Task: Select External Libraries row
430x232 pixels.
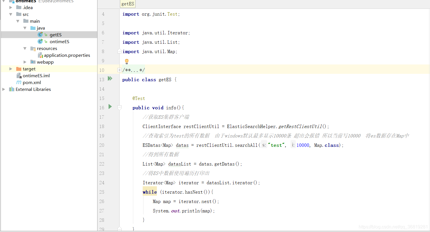Action: click(49, 89)
